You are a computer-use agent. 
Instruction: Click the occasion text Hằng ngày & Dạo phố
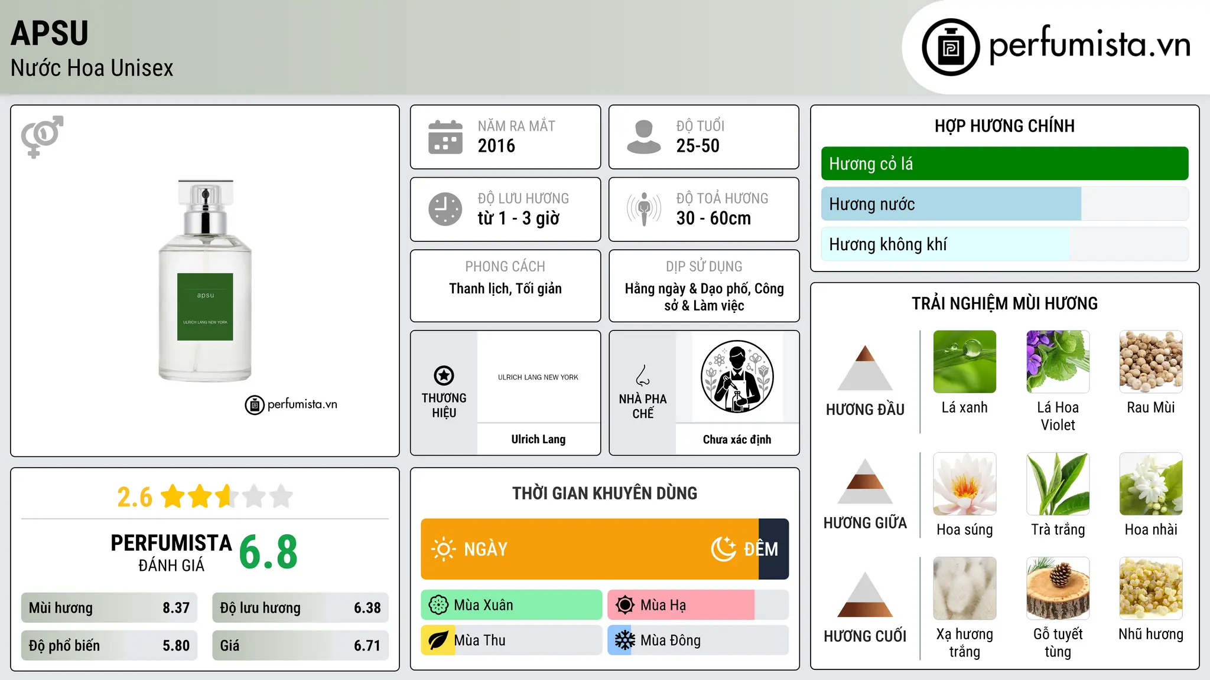[x=687, y=289]
